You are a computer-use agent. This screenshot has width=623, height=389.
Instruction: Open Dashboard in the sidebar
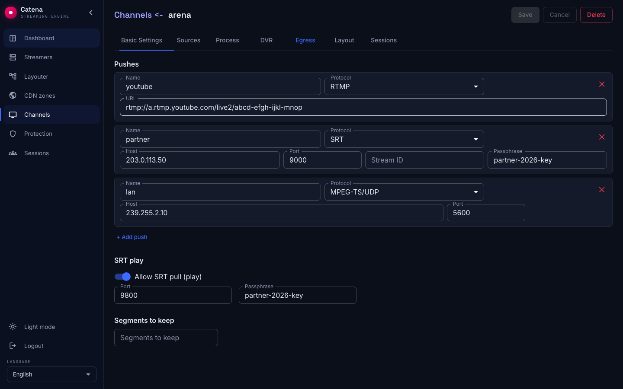[51, 38]
